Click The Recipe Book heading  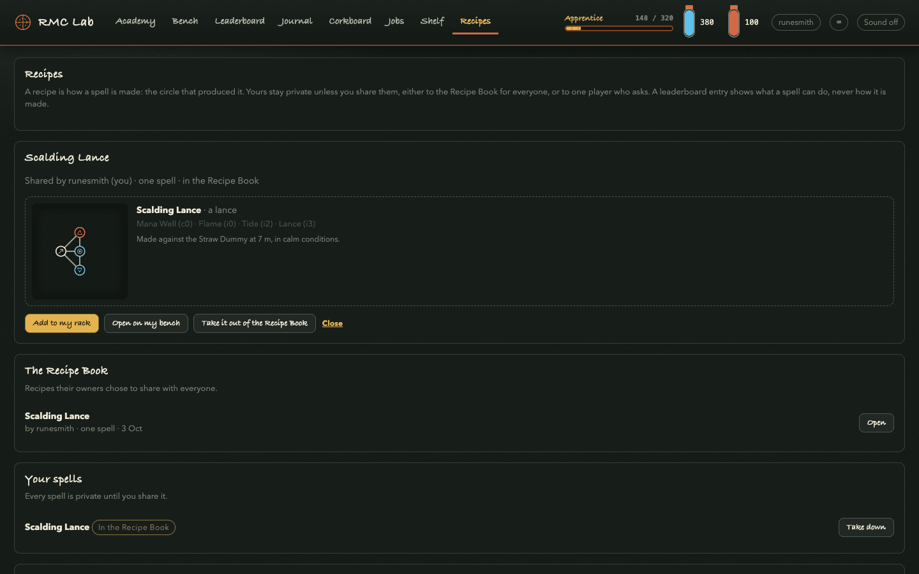click(66, 371)
